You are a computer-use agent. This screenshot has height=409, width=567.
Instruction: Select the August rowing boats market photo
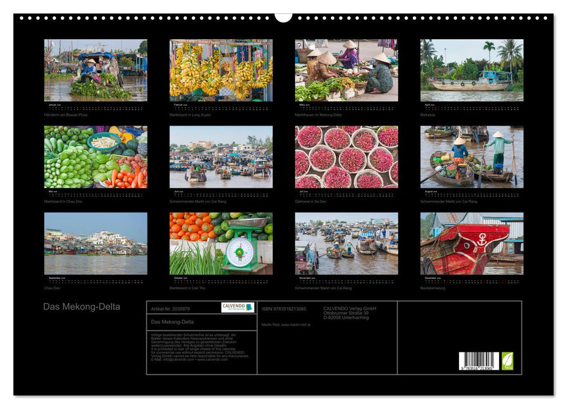(x=472, y=157)
